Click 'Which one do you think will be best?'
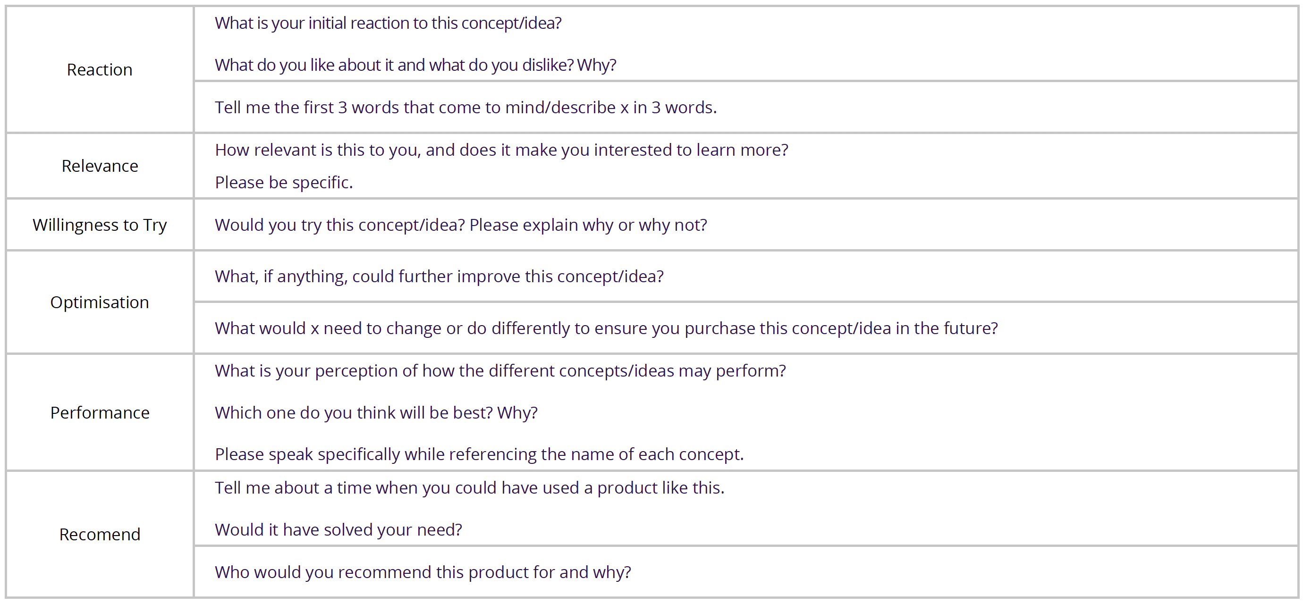This screenshot has height=604, width=1303. pyautogui.click(x=376, y=413)
